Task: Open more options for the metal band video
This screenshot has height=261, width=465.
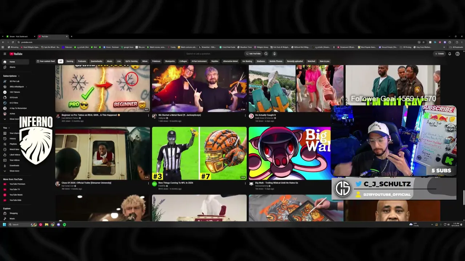Action: click(x=245, y=116)
